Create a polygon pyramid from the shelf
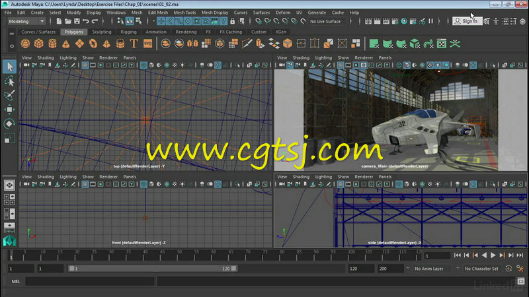Viewport: 529px width, 297px height. pos(106,44)
